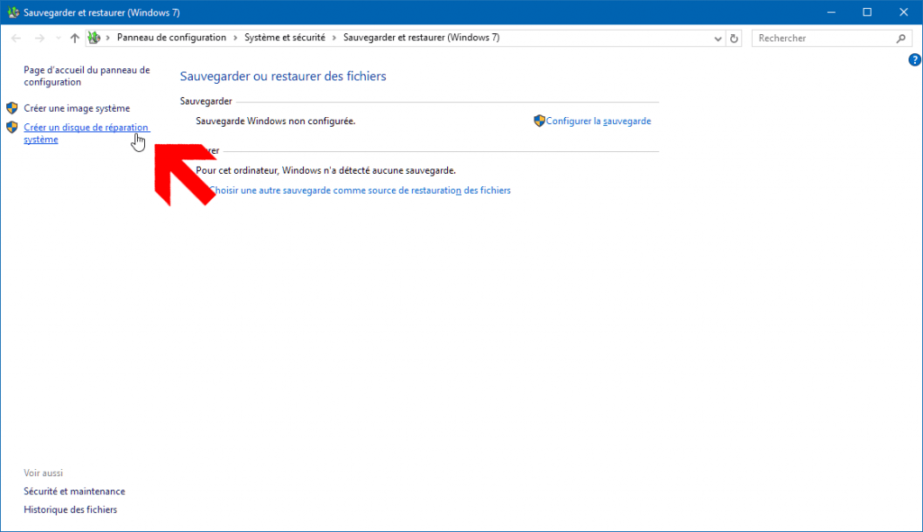Click 'Sauvegarde Windows non configurée.' text
The height and width of the screenshot is (532, 923).
(276, 122)
